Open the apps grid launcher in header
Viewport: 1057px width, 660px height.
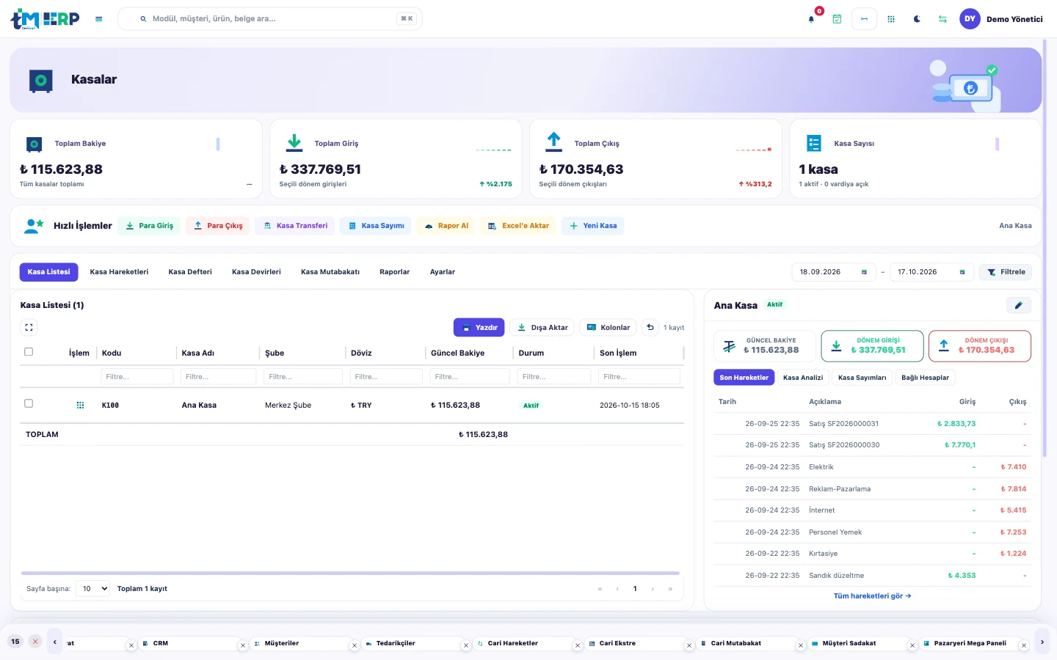pos(891,19)
